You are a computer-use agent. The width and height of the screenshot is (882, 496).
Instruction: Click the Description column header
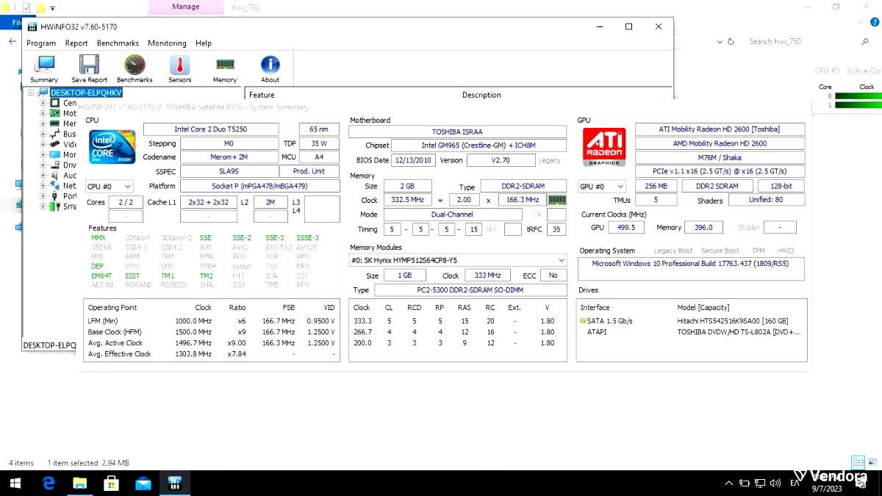point(481,95)
